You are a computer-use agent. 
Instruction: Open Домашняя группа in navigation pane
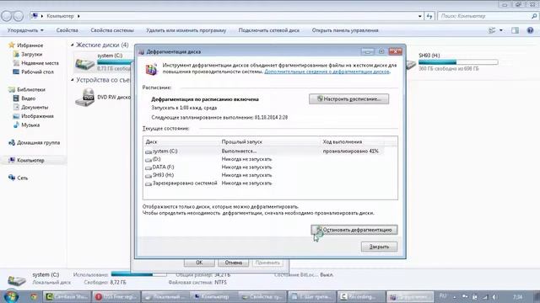pyautogui.click(x=38, y=142)
